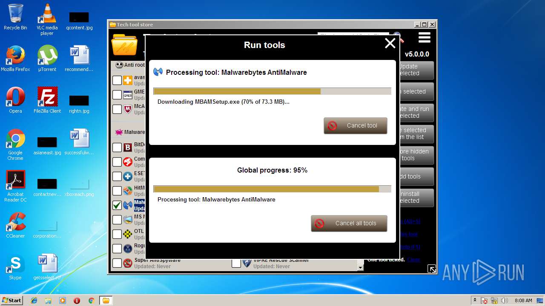The width and height of the screenshot is (545, 306).
Task: Click the Tech tool store folder logo
Action: [124, 45]
